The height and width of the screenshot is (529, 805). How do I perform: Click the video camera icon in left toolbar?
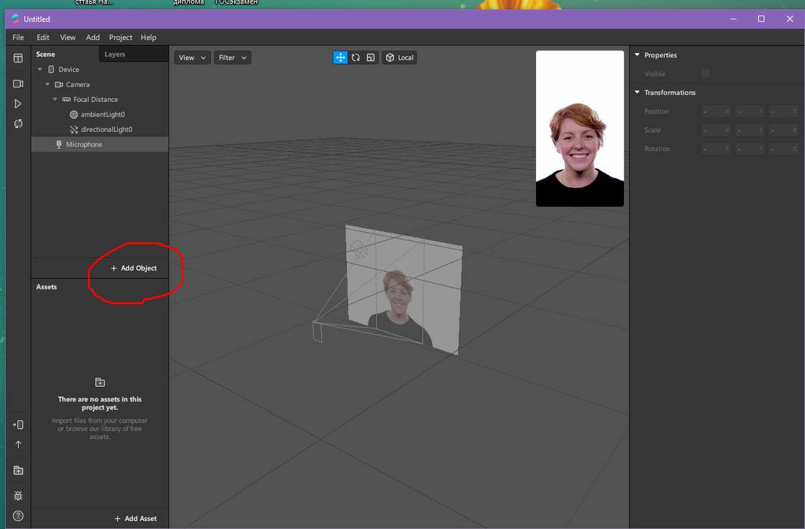pyautogui.click(x=18, y=84)
